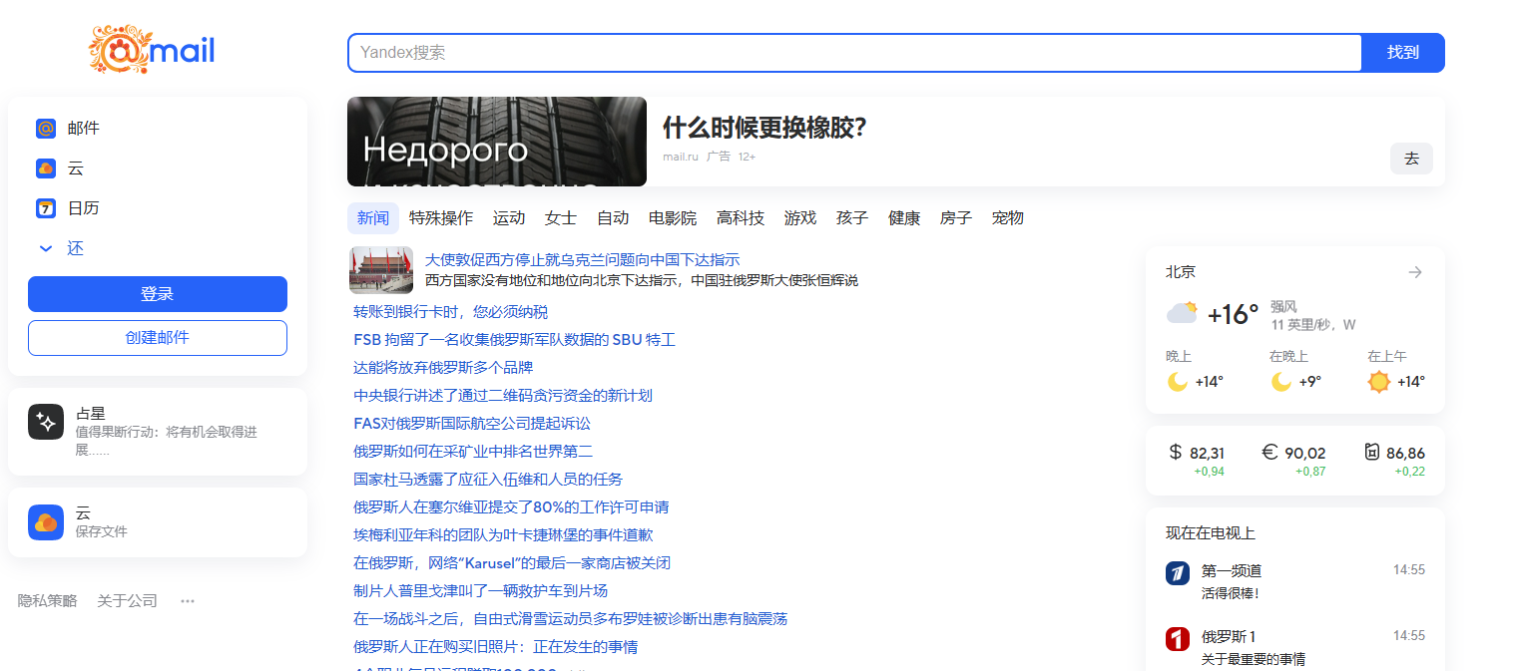The height and width of the screenshot is (671, 1517).
Task: Select the 自动 tab
Action: click(613, 218)
